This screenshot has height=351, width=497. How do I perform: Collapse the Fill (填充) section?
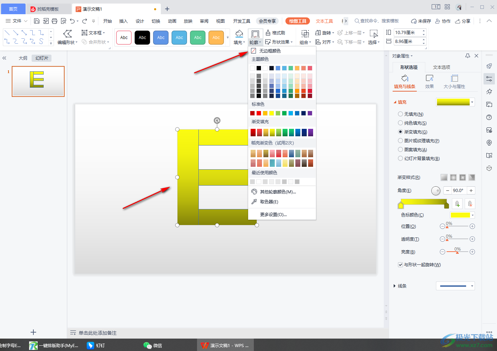395,102
